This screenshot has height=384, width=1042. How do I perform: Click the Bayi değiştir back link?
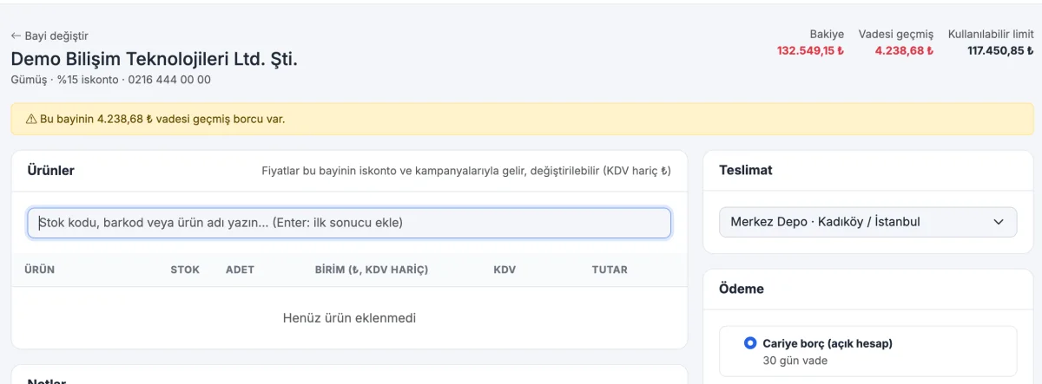pos(49,36)
